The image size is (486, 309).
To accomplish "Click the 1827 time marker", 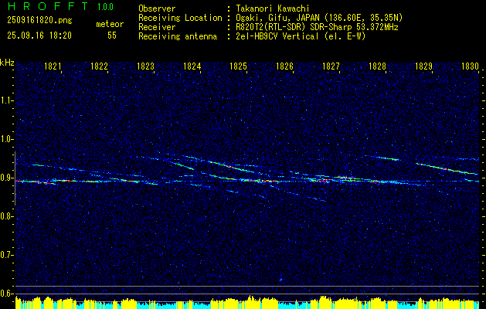I will click(x=331, y=66).
